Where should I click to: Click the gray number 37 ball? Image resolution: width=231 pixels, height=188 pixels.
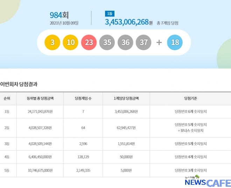point(143,43)
